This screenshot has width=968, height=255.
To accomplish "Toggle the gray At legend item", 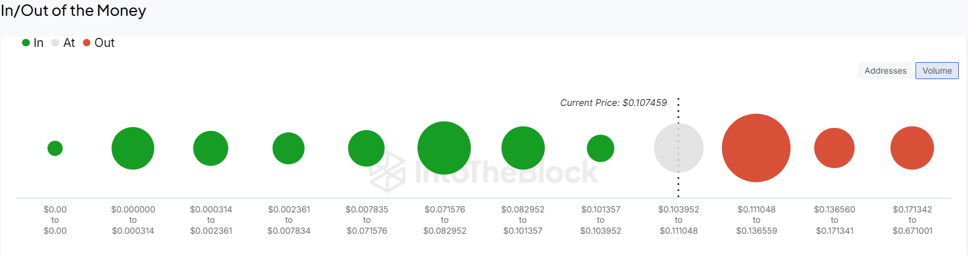I will 63,43.
